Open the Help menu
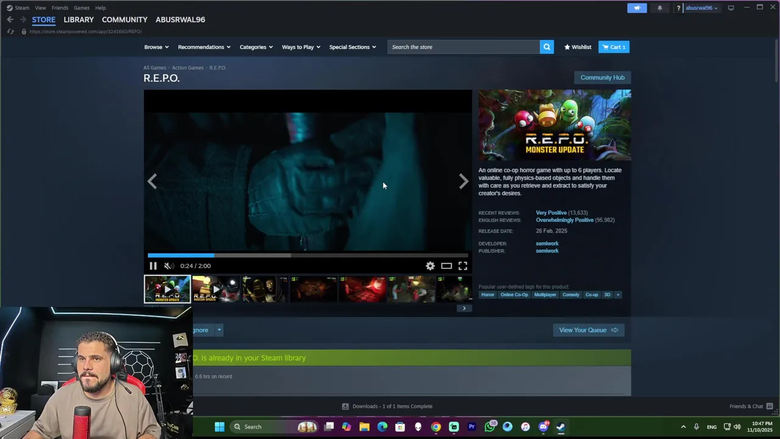 coord(101,8)
